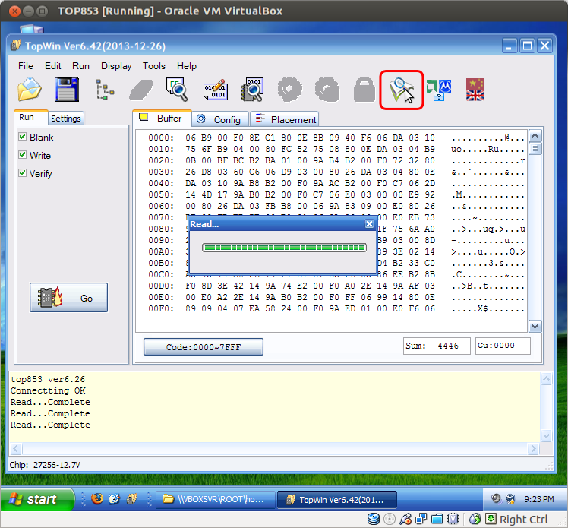The height and width of the screenshot is (528, 568).
Task: Open the File menu
Action: (x=26, y=66)
